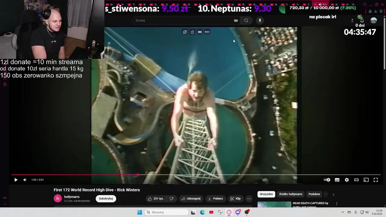Open the browser downloads icon
The width and height of the screenshot is (386, 217).
click(x=375, y=11)
